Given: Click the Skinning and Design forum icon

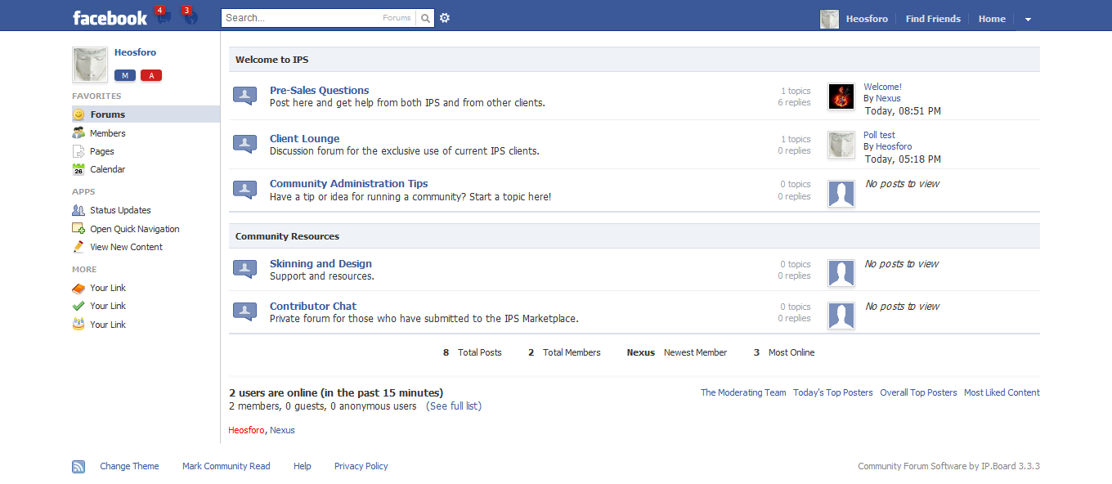Looking at the screenshot, I should pos(245,269).
